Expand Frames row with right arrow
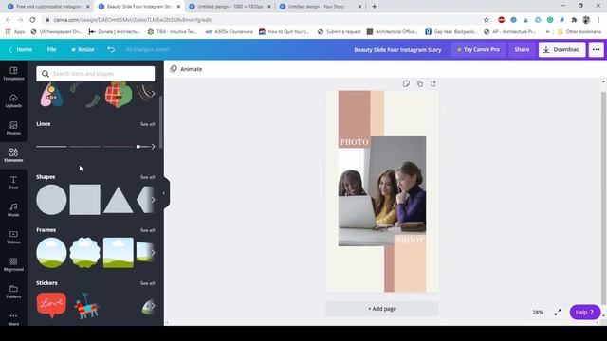Screen dimensions: 607x341 [x=153, y=253]
